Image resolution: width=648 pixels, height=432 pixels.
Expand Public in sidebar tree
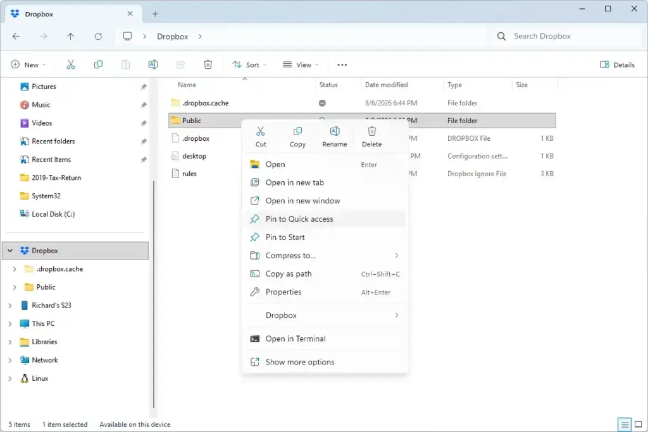(15, 287)
